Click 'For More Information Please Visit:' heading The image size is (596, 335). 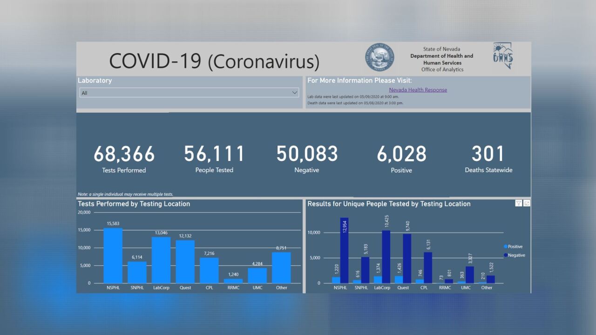tap(359, 80)
